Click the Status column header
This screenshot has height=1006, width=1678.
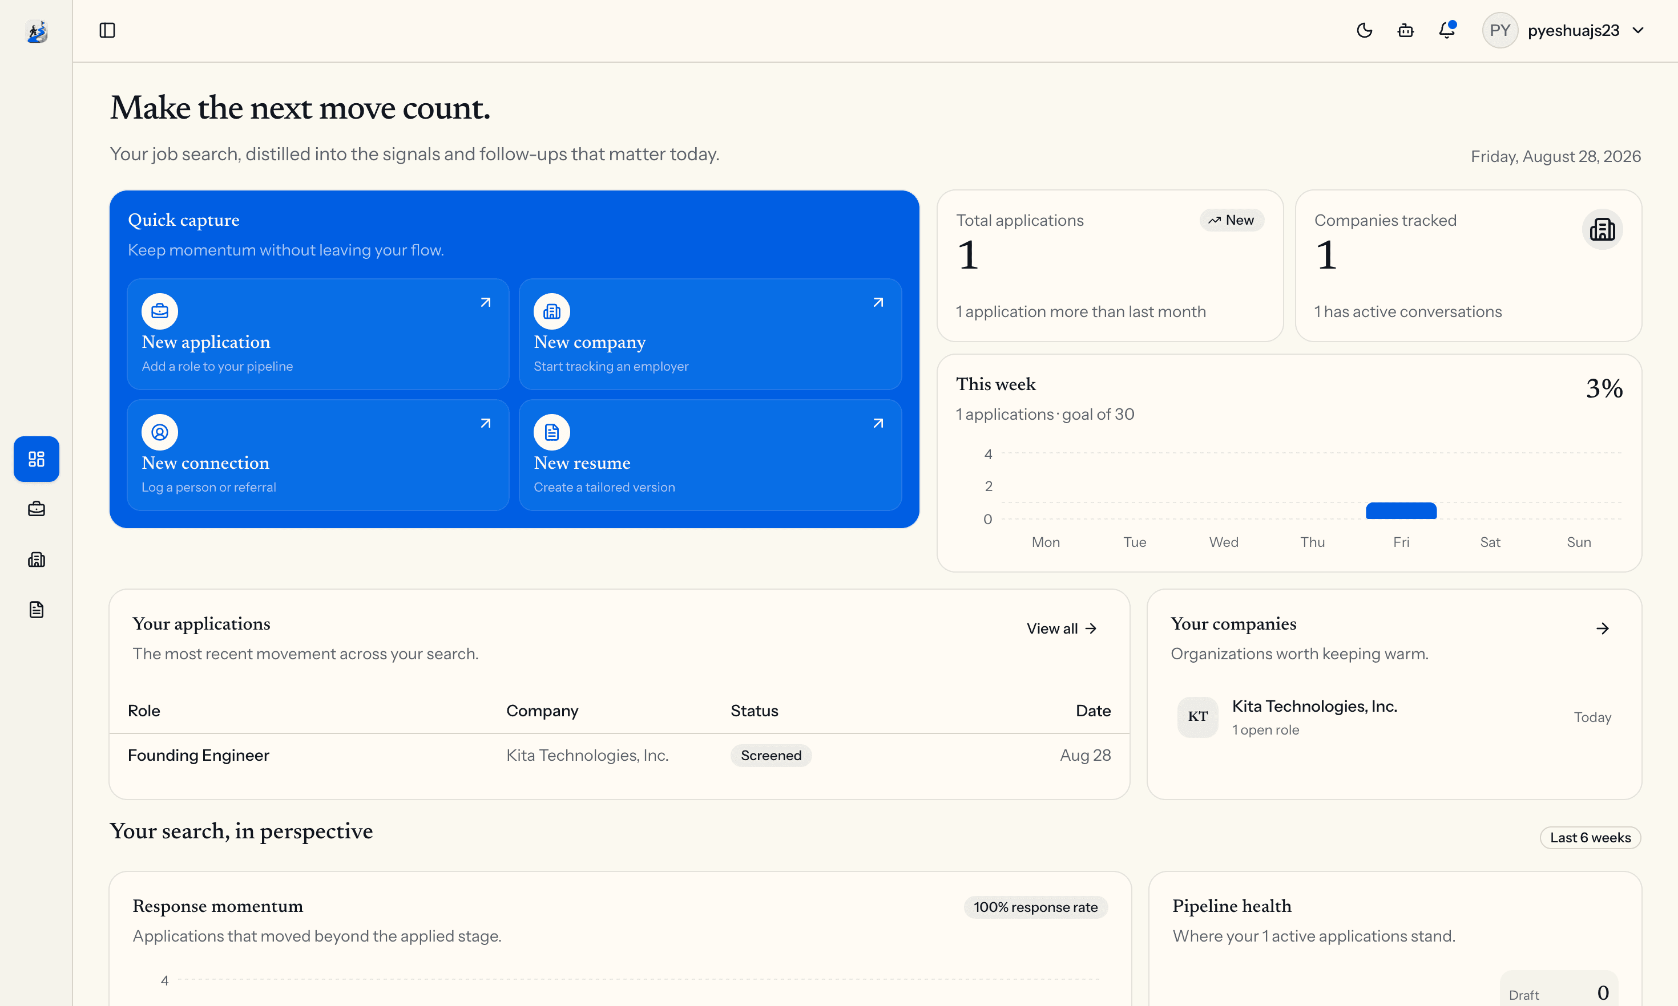[754, 711]
